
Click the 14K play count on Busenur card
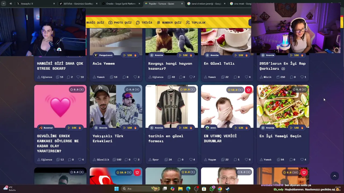75,128
